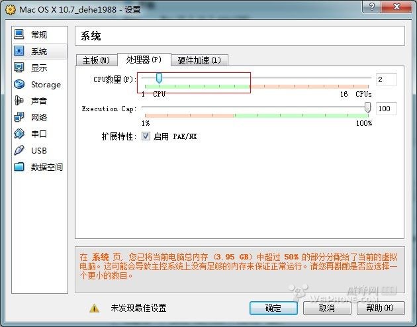
Task: Open the Storage disk icon
Action: pyautogui.click(x=19, y=84)
